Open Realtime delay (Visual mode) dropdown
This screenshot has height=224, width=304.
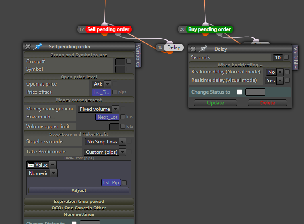(x=274, y=81)
